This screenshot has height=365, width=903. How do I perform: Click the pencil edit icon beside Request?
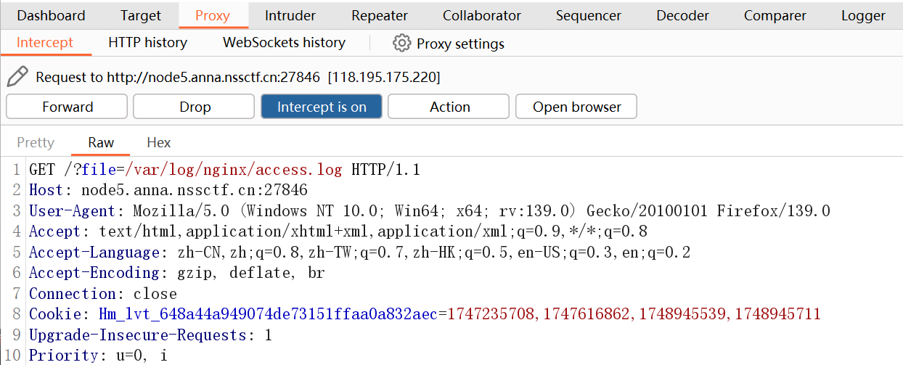(x=17, y=76)
